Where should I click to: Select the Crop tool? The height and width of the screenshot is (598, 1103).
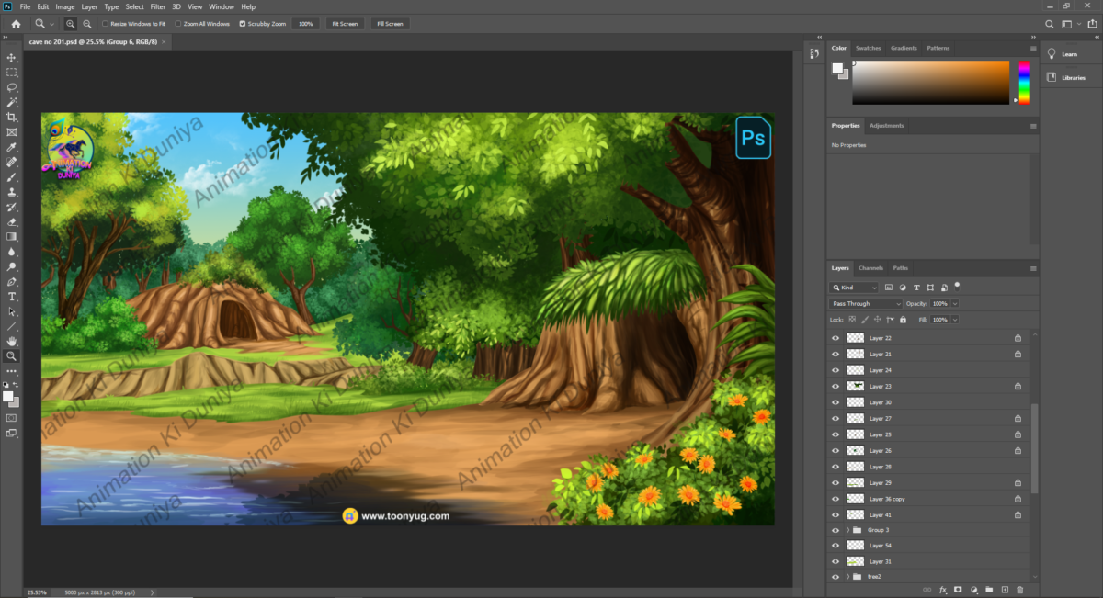(x=12, y=117)
